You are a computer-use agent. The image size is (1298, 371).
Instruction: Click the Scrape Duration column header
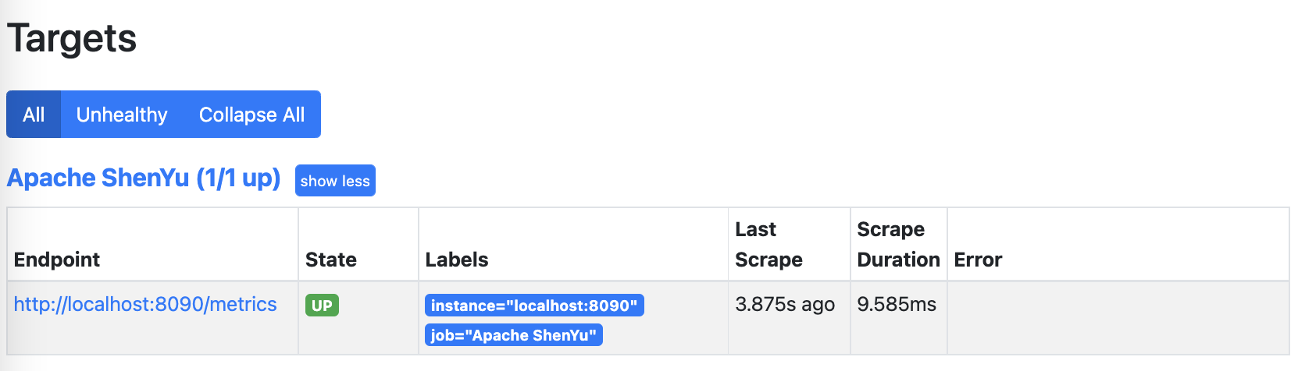898,245
